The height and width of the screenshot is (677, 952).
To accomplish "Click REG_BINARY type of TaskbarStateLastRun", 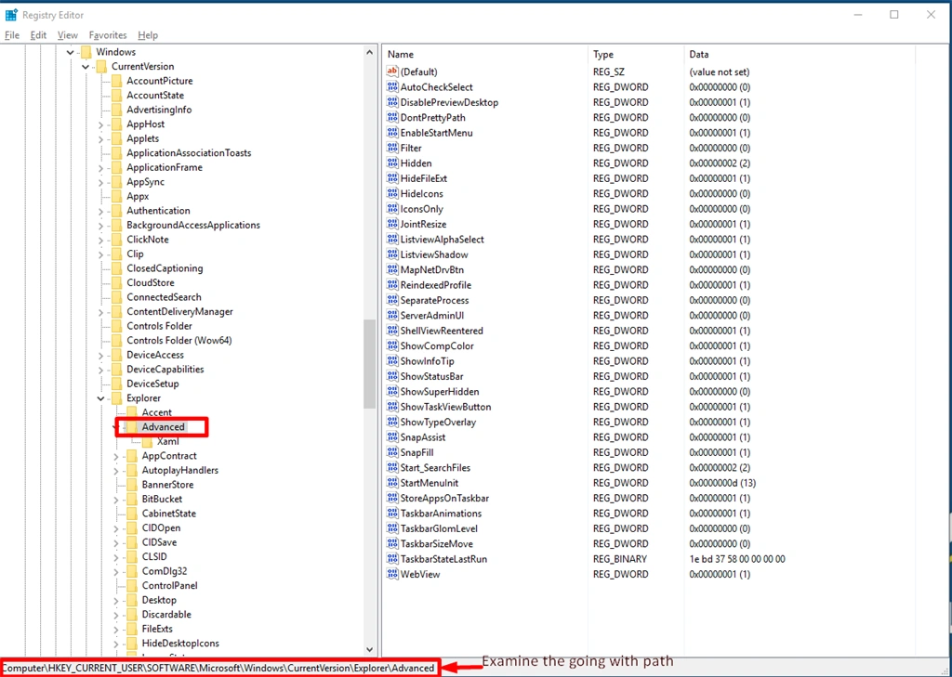I will pos(620,559).
